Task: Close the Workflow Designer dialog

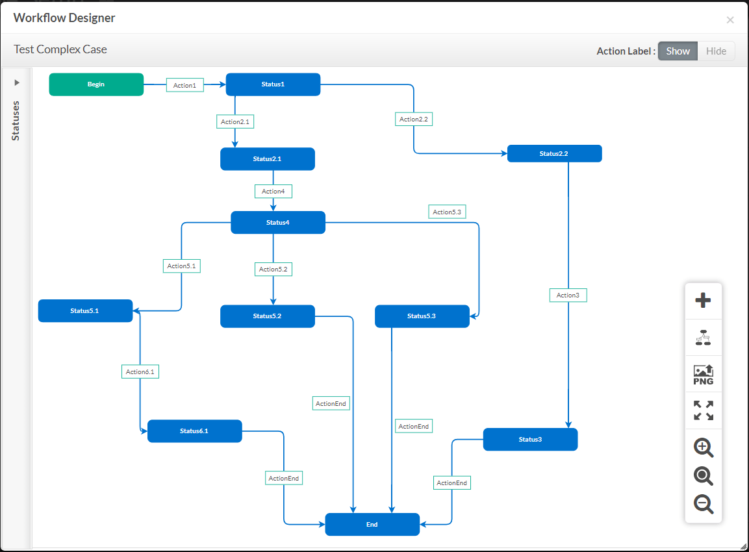Action: [730, 20]
